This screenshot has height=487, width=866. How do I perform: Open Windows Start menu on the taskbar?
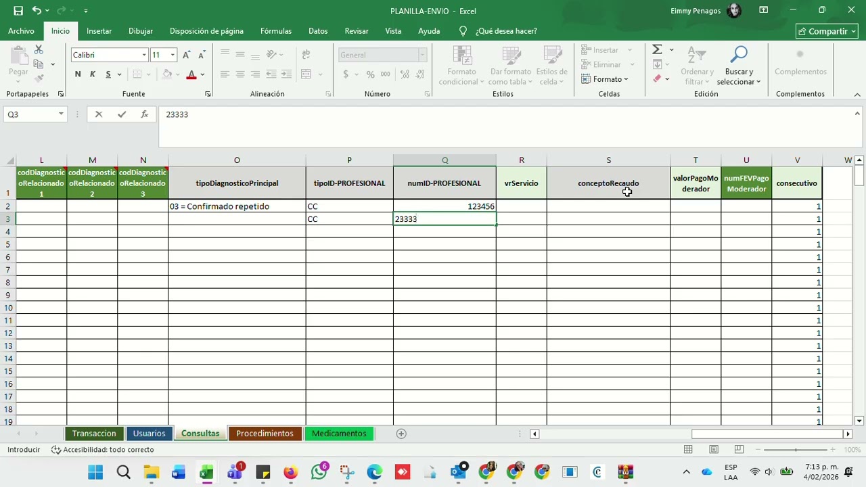click(x=95, y=472)
